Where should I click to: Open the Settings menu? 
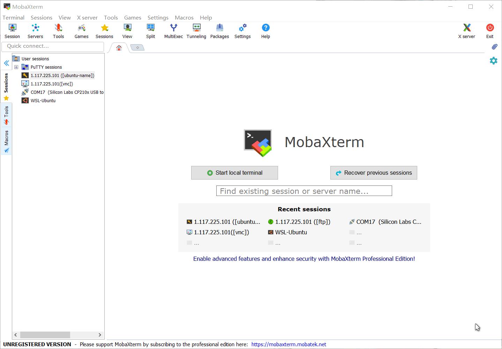click(x=158, y=17)
